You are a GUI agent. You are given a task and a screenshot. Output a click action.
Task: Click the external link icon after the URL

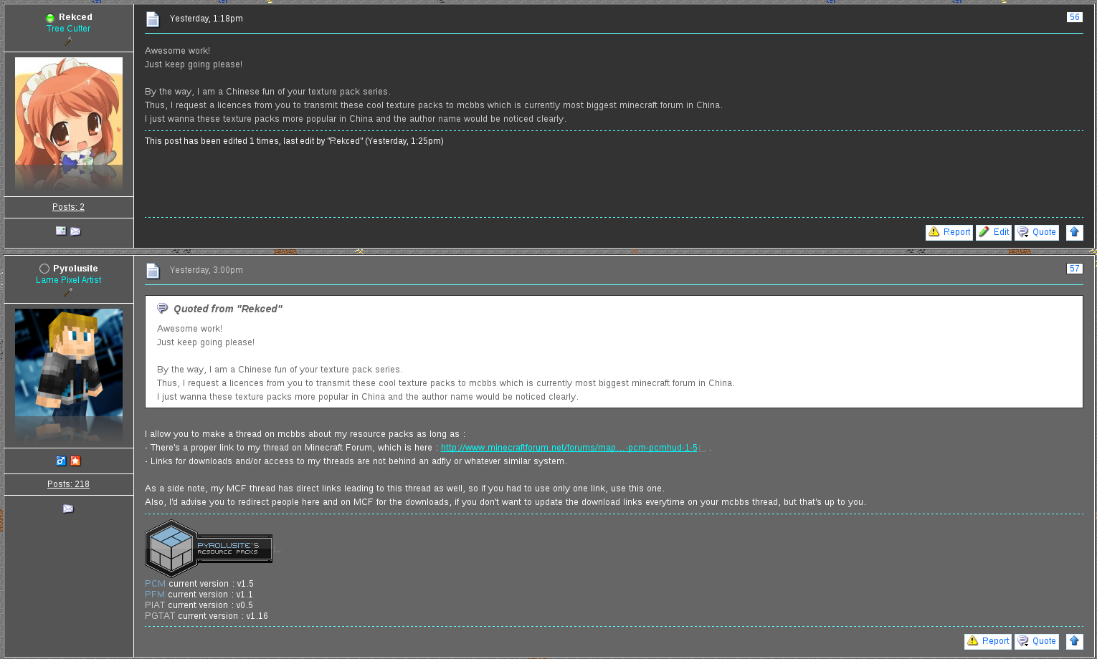point(703,448)
